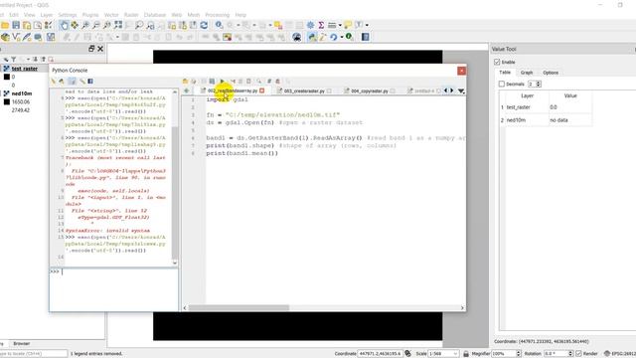This screenshot has width=636, height=358.
Task: Click the Open Project folder icon
Action: tap(5, 25)
